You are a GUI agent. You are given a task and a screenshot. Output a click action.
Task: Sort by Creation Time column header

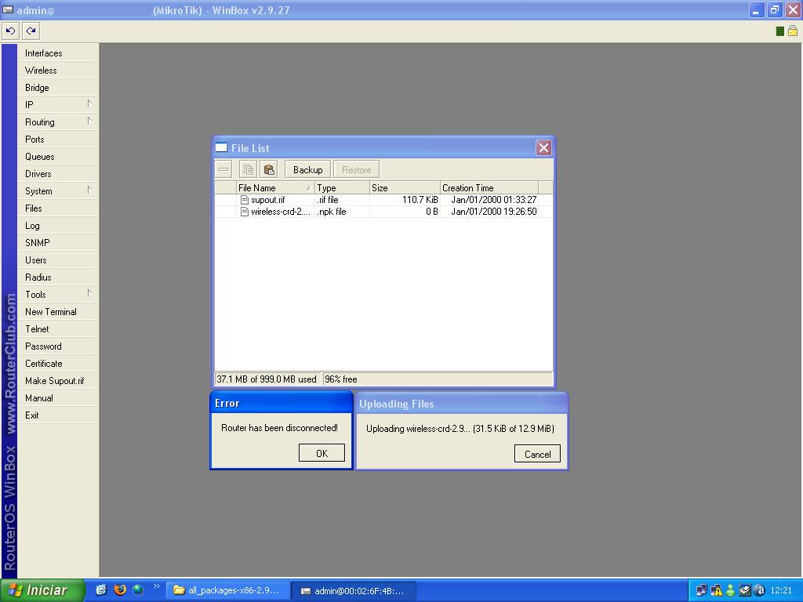coord(489,187)
